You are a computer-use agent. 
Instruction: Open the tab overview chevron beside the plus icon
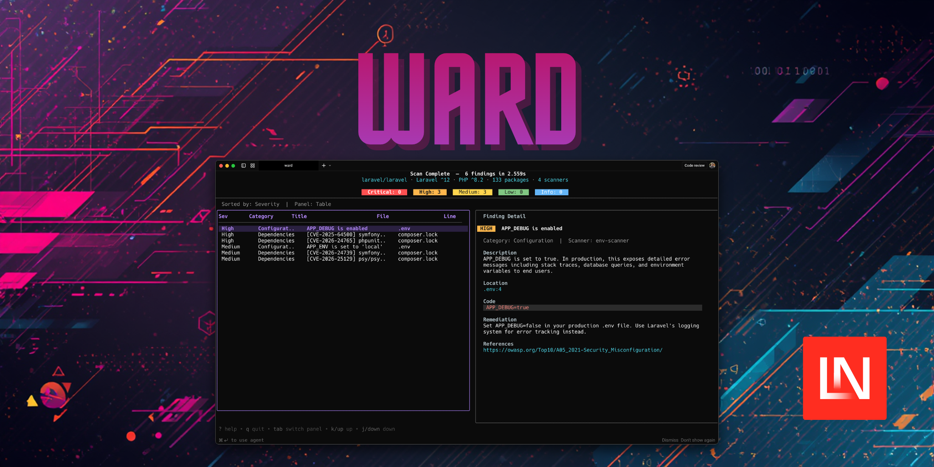[330, 166]
